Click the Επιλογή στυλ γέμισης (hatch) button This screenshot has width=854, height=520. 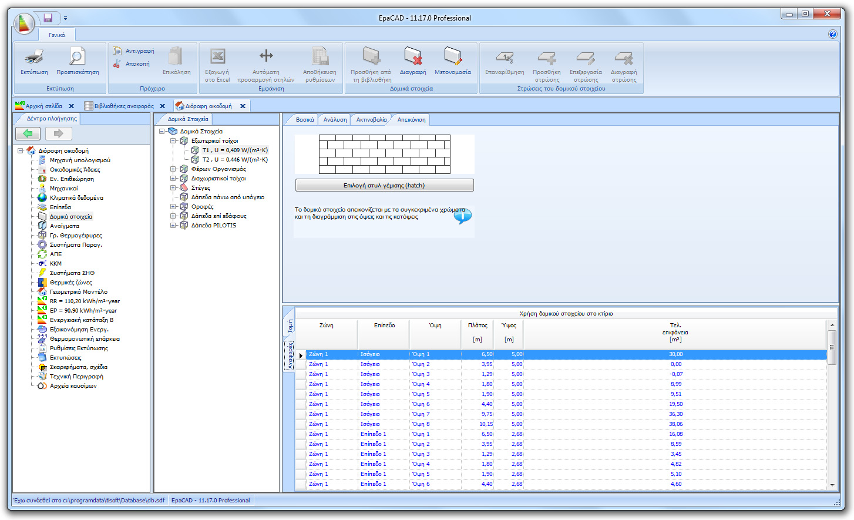point(385,184)
